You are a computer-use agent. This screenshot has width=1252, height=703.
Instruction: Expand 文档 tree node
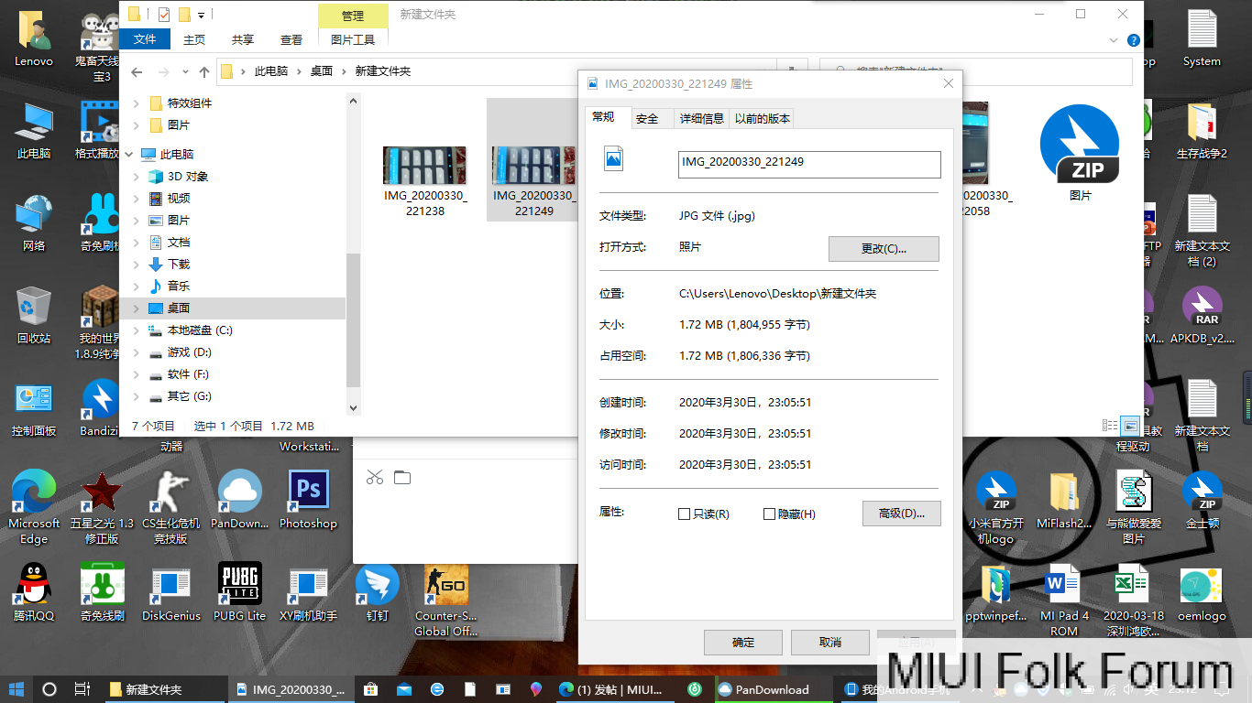point(137,242)
